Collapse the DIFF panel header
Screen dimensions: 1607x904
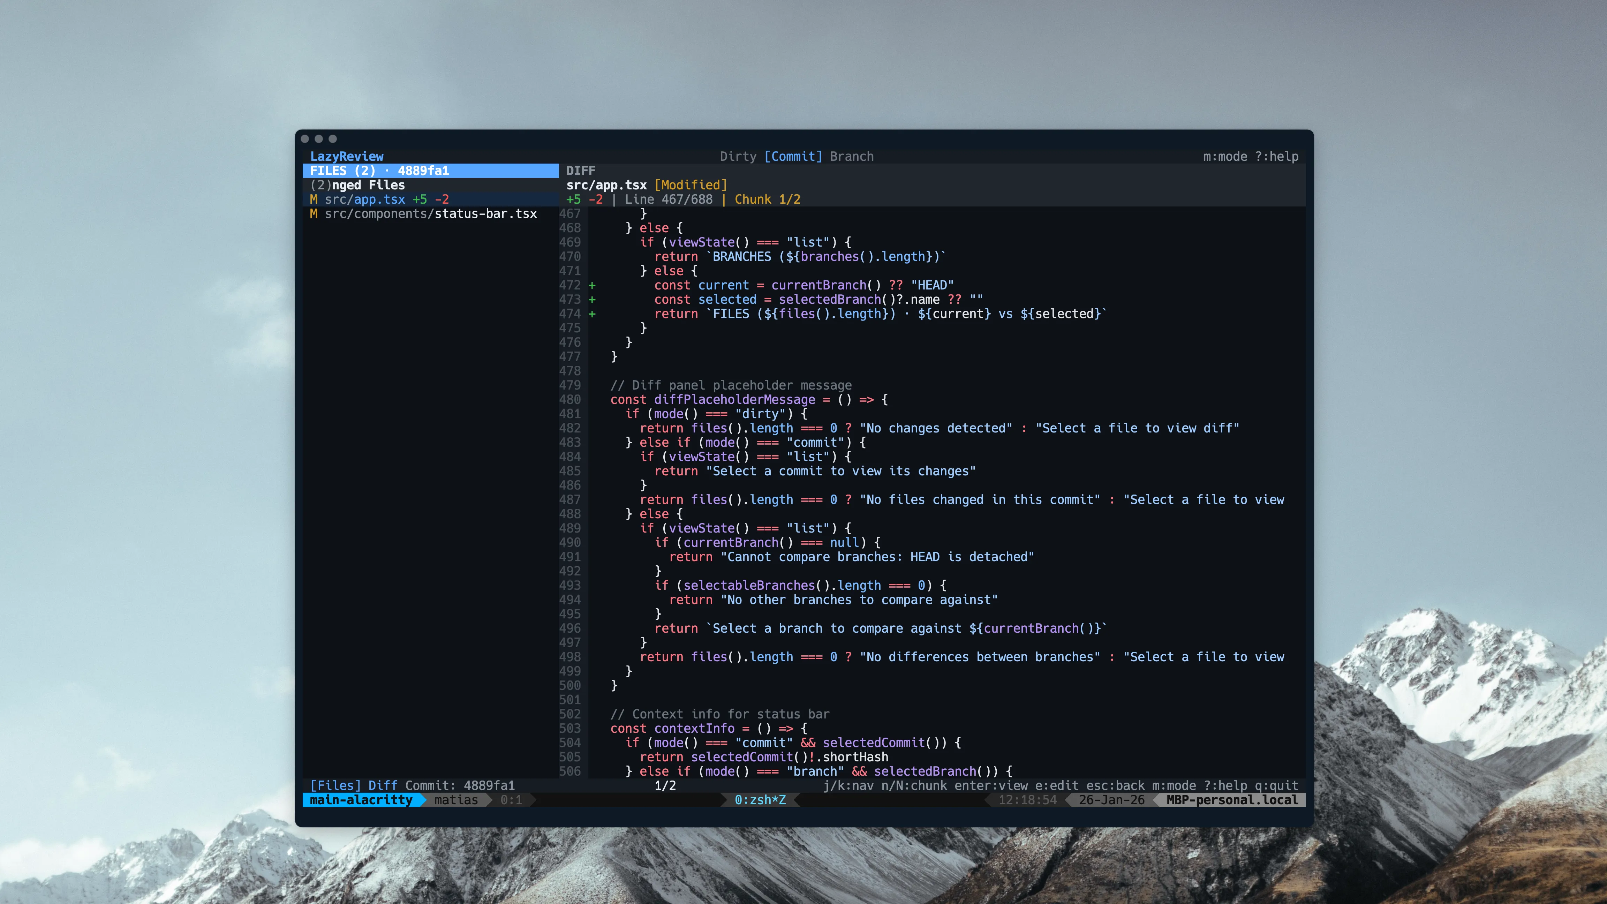click(x=581, y=170)
